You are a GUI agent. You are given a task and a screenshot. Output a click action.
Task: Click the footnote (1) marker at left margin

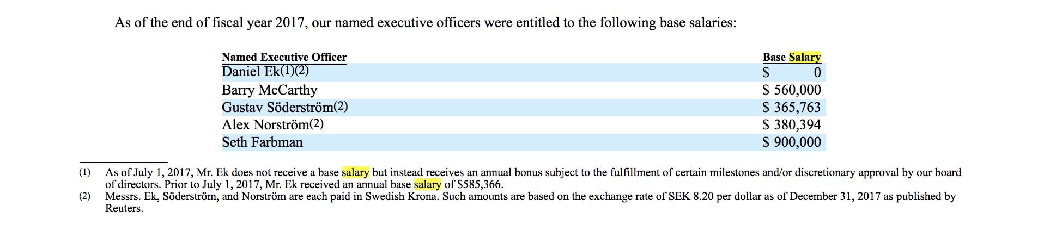click(x=84, y=173)
